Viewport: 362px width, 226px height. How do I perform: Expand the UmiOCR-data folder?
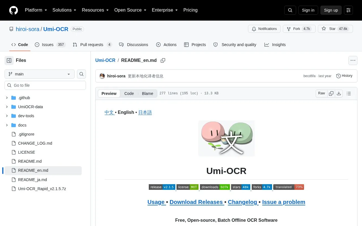(7, 107)
